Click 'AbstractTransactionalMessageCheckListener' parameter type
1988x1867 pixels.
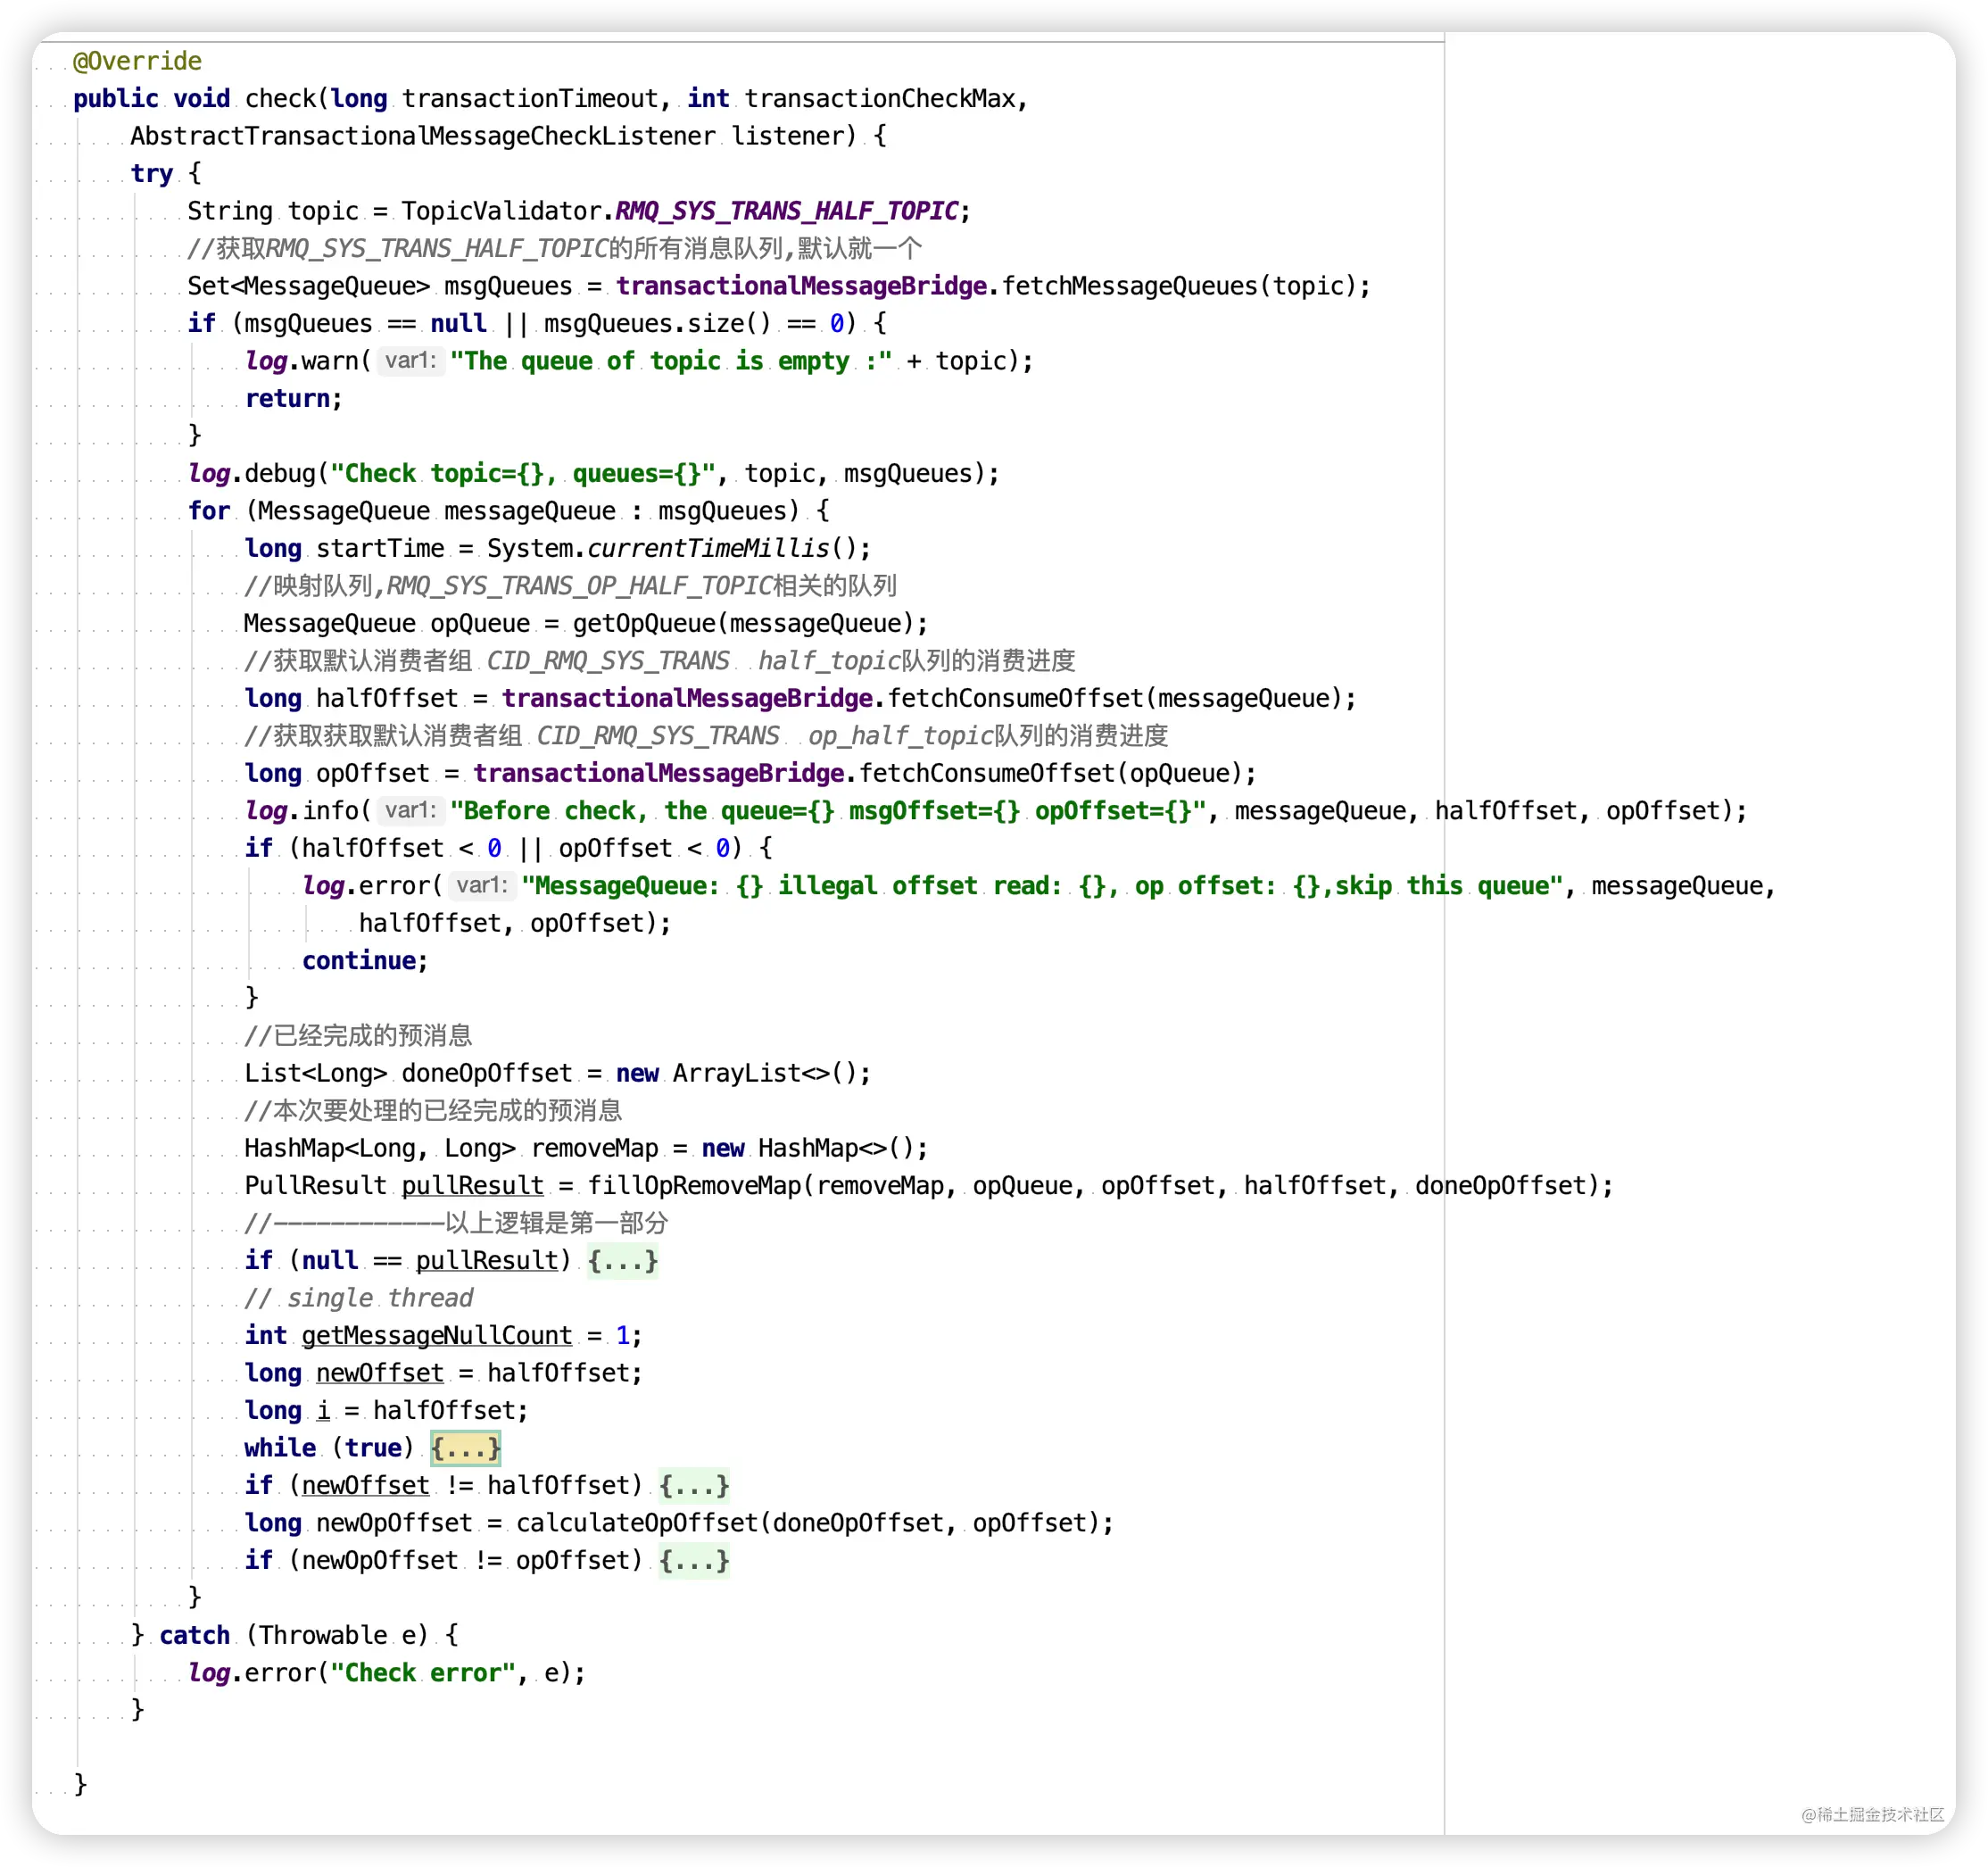click(x=422, y=136)
